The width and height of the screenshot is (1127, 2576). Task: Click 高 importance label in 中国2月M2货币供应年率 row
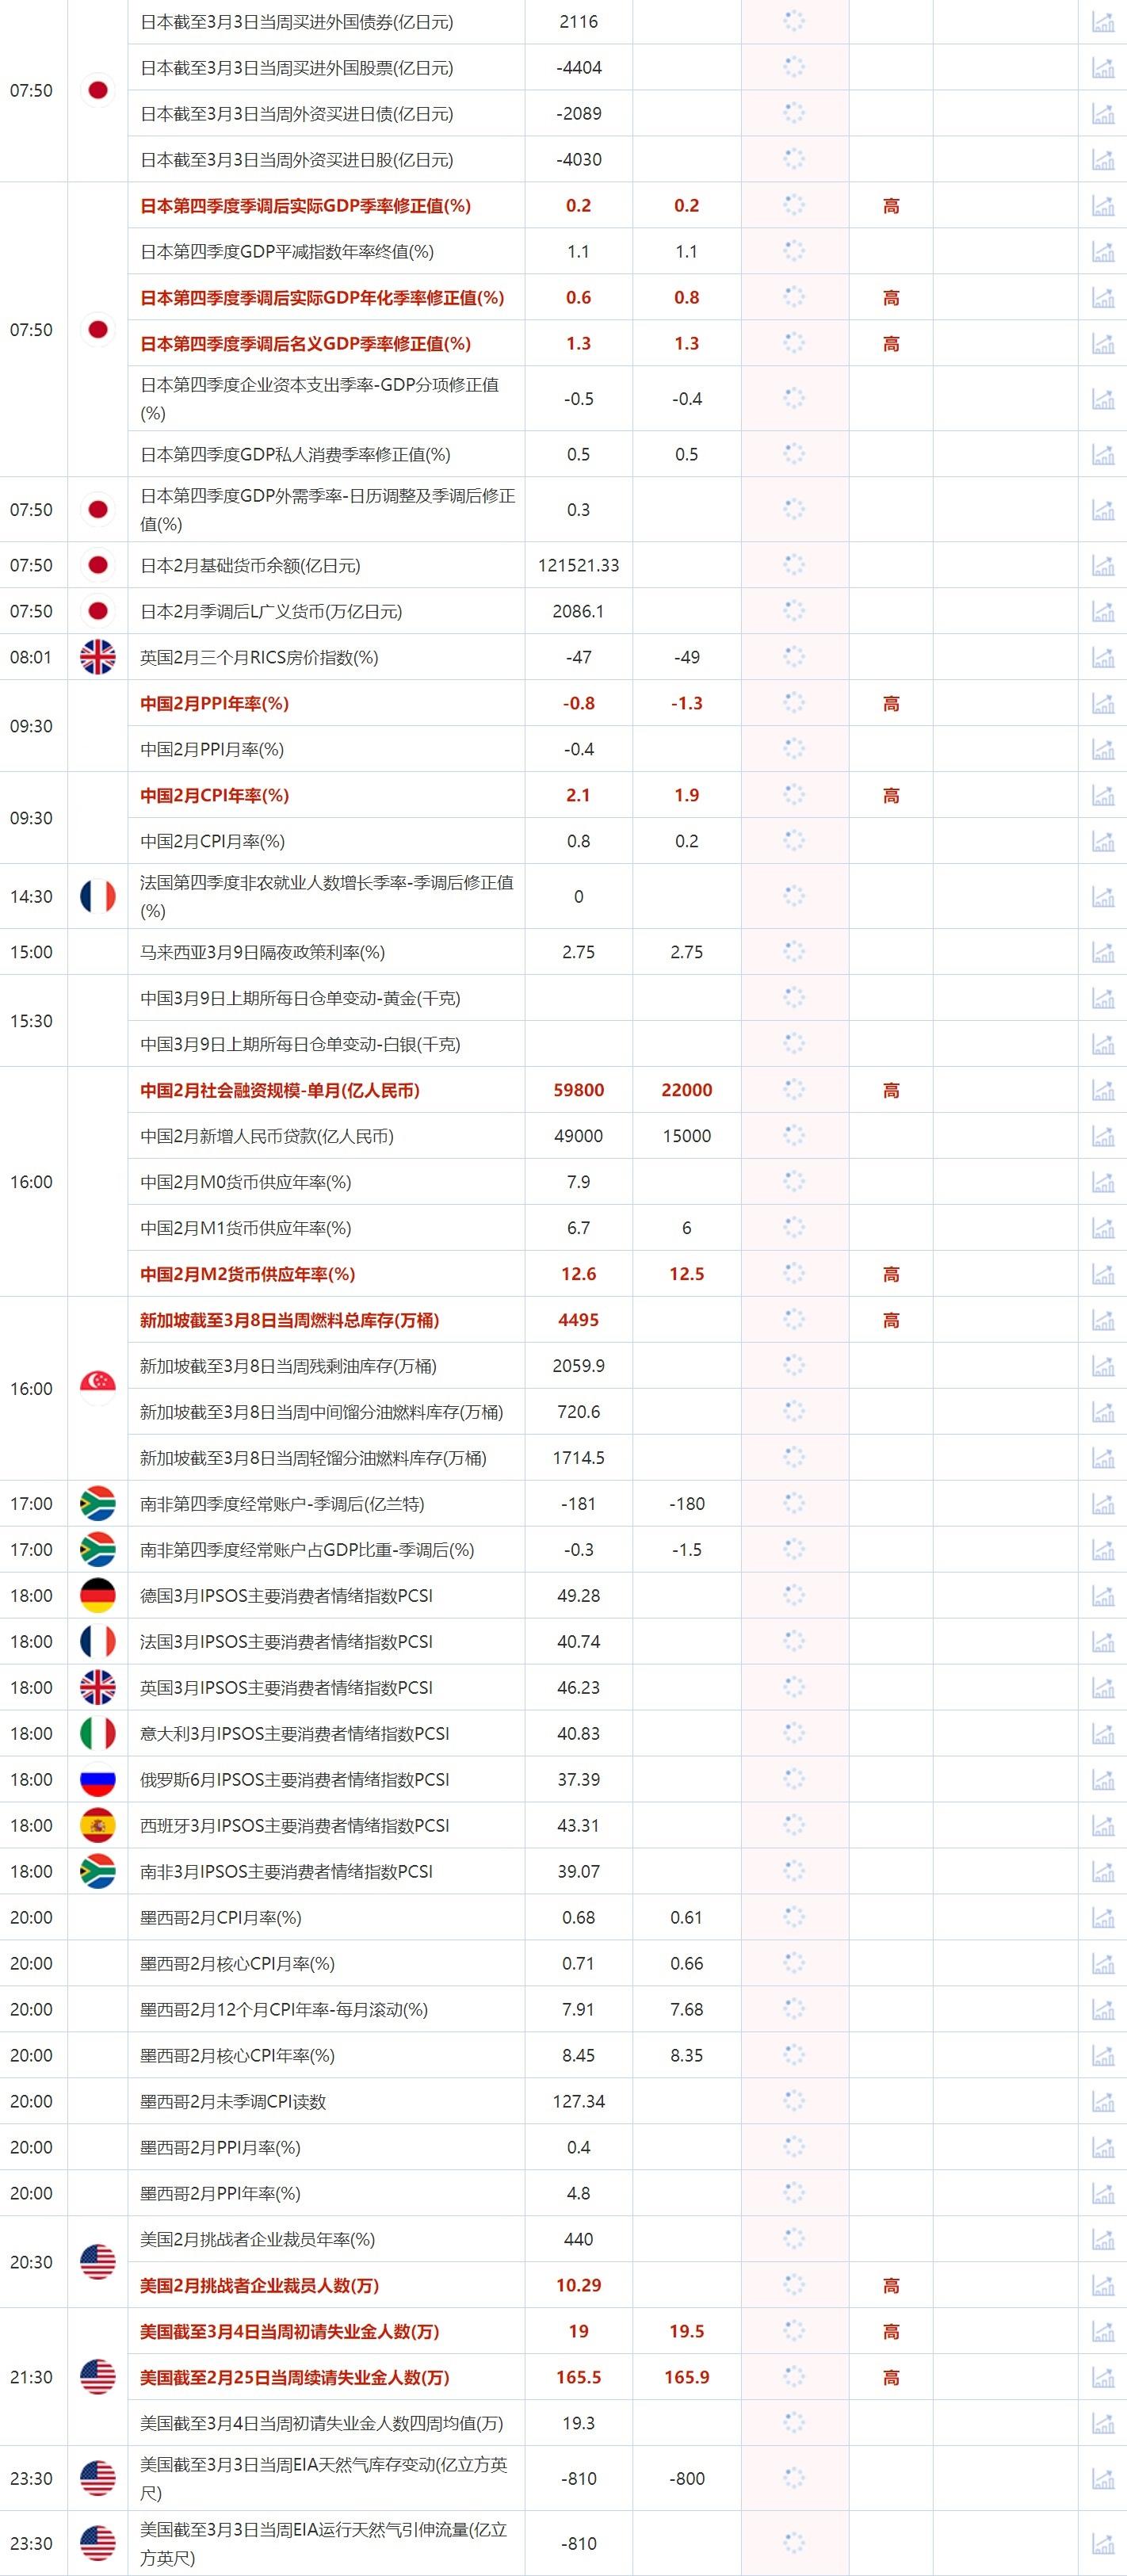click(891, 1275)
